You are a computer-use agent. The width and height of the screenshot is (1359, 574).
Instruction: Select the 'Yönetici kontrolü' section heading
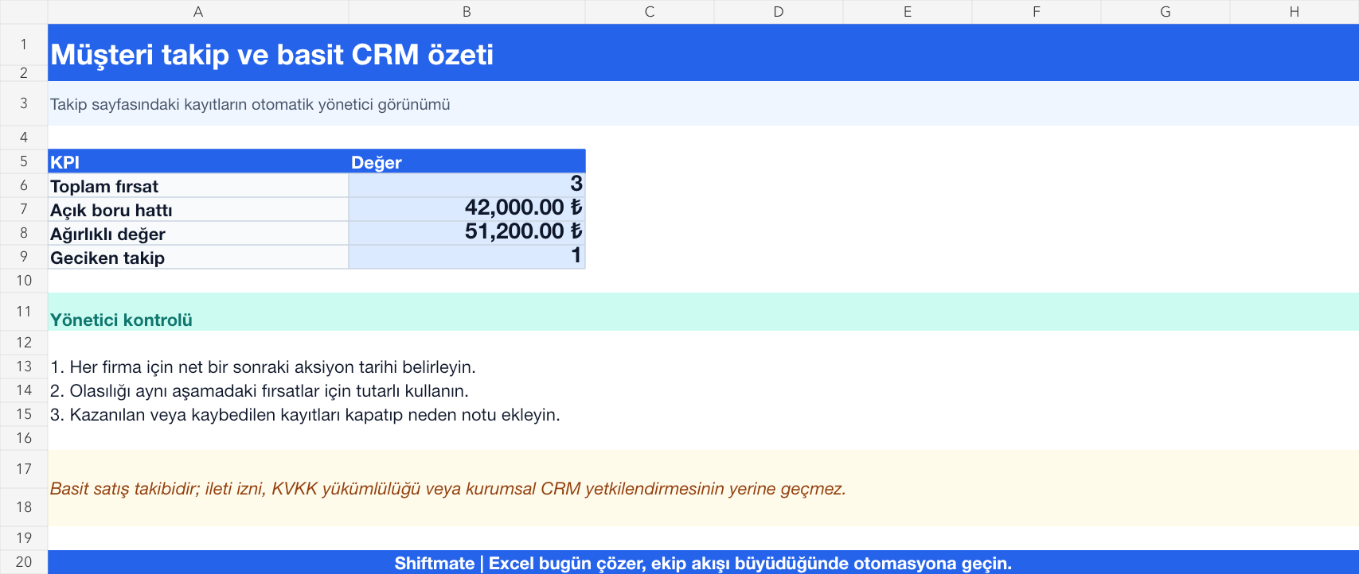[703, 312]
